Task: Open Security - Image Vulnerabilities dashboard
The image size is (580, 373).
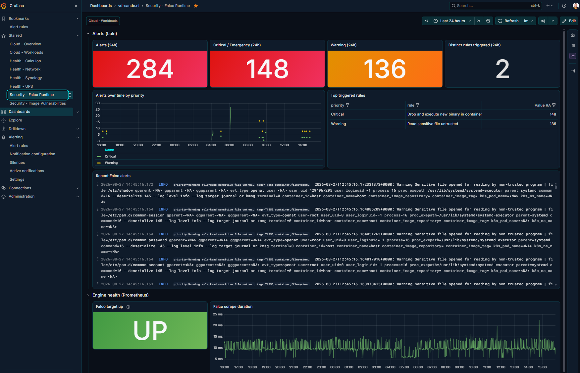Action: (x=38, y=103)
